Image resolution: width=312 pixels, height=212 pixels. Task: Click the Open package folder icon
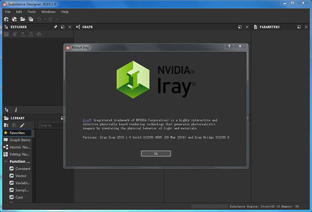coord(22,19)
